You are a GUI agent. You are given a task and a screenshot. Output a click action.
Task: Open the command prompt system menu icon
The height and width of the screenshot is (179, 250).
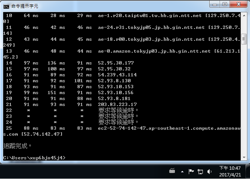[x=6, y=7]
